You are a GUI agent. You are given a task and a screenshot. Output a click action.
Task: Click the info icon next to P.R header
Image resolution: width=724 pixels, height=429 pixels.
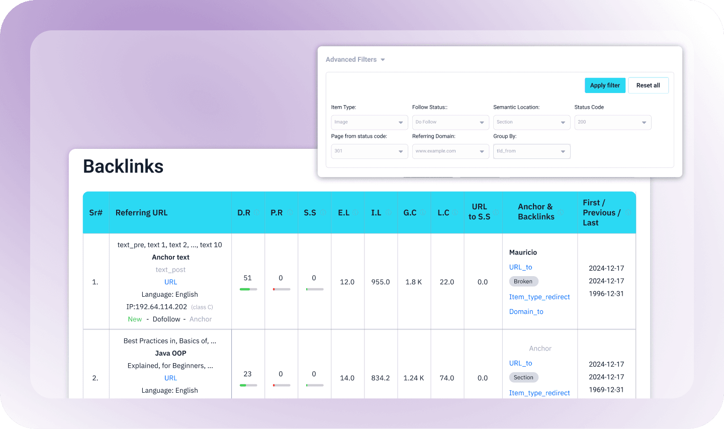coord(289,213)
